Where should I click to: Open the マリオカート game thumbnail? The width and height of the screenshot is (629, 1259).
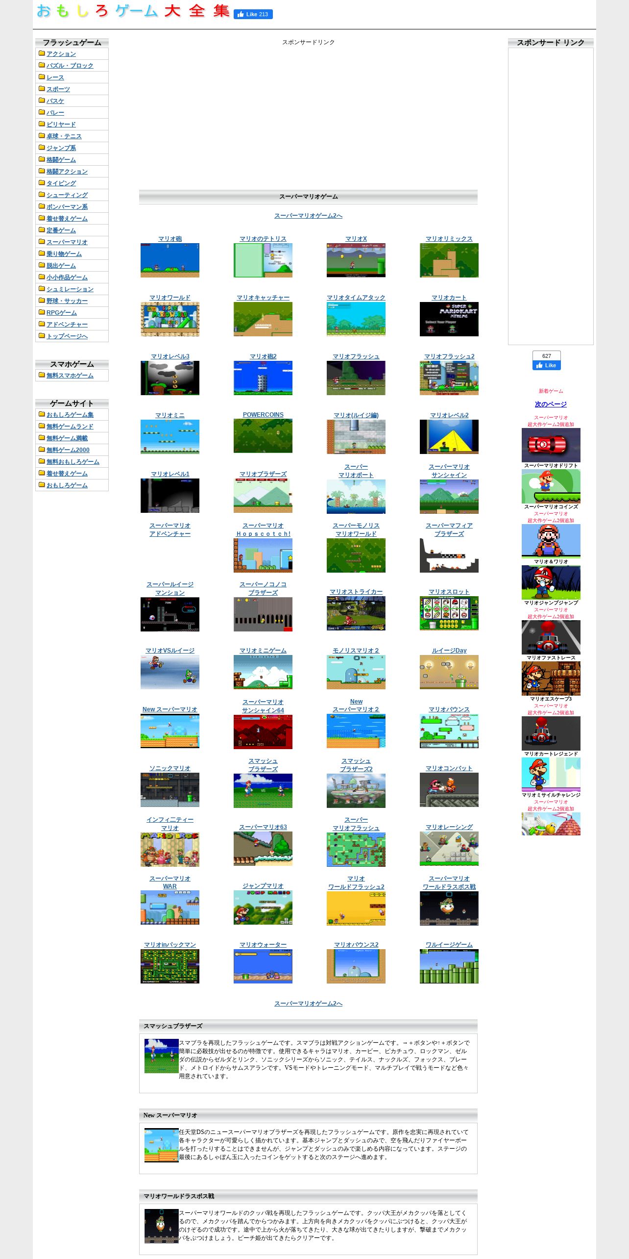click(x=449, y=319)
